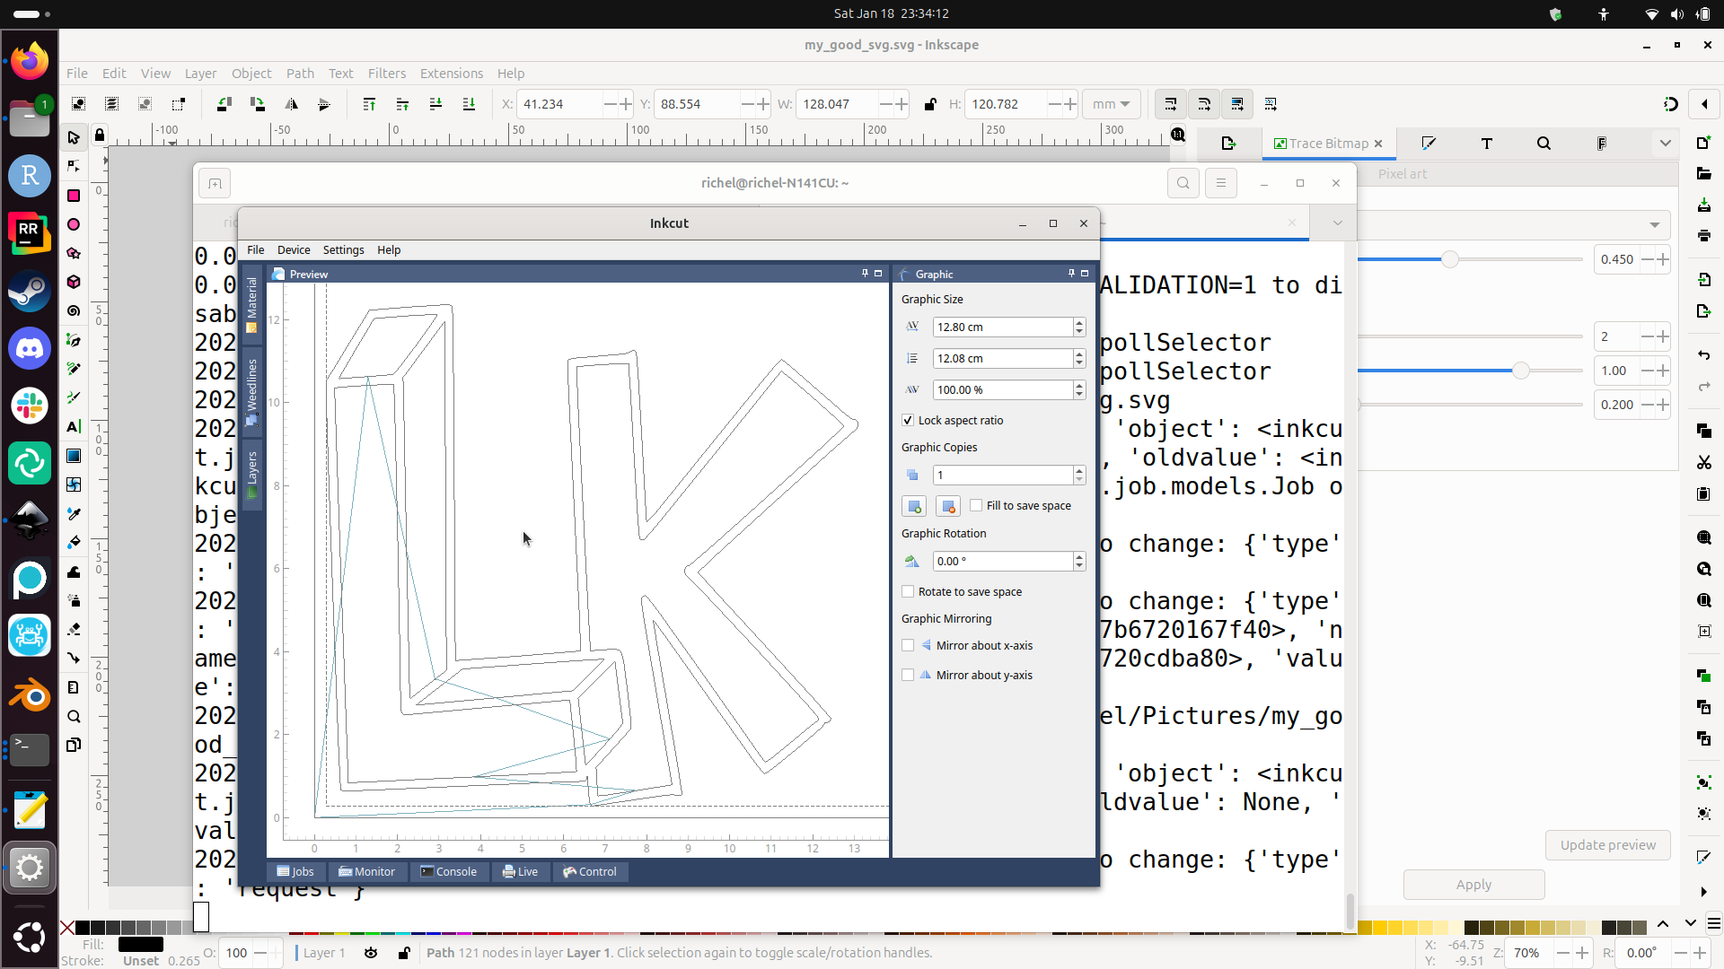The height and width of the screenshot is (969, 1724).
Task: Click terminal search icon
Action: coord(1183,183)
